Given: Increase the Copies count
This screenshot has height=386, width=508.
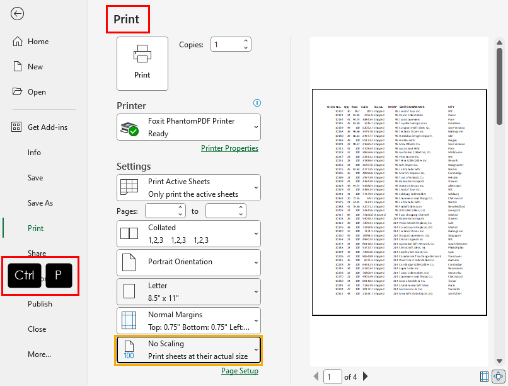Looking at the screenshot, I should point(246,41).
